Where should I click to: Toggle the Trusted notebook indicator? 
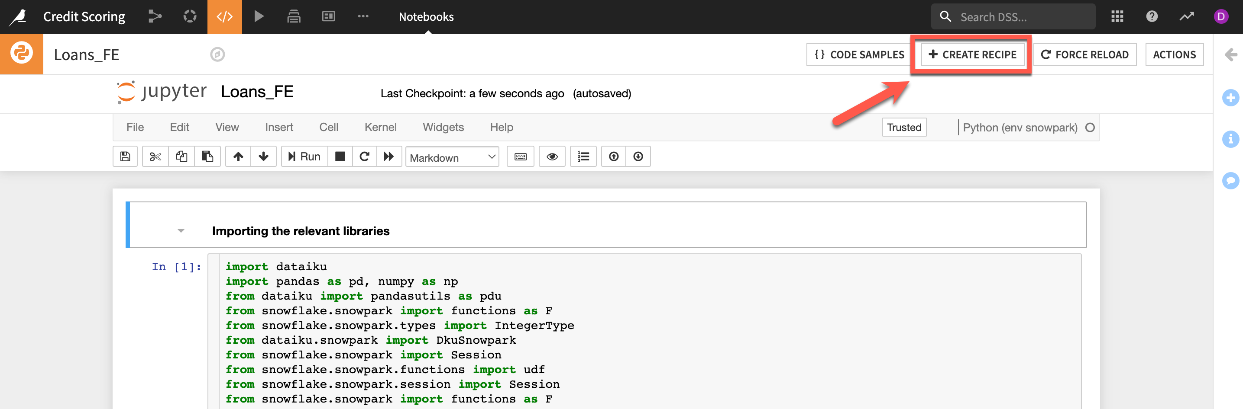904,127
